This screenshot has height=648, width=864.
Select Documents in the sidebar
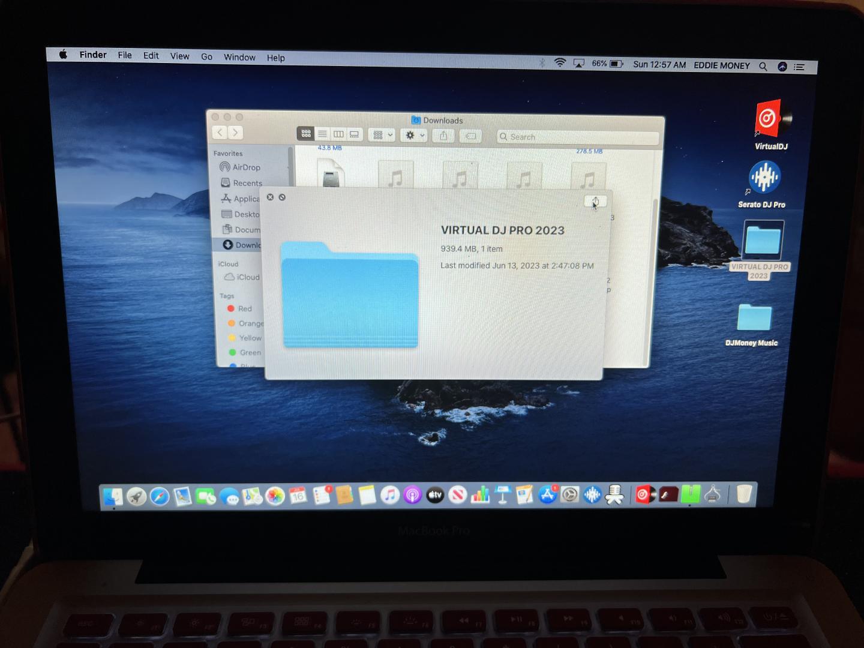pyautogui.click(x=241, y=230)
